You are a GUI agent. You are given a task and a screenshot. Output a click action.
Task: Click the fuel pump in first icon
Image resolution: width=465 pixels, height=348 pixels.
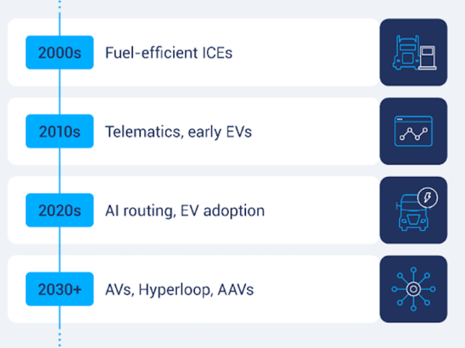tap(427, 57)
